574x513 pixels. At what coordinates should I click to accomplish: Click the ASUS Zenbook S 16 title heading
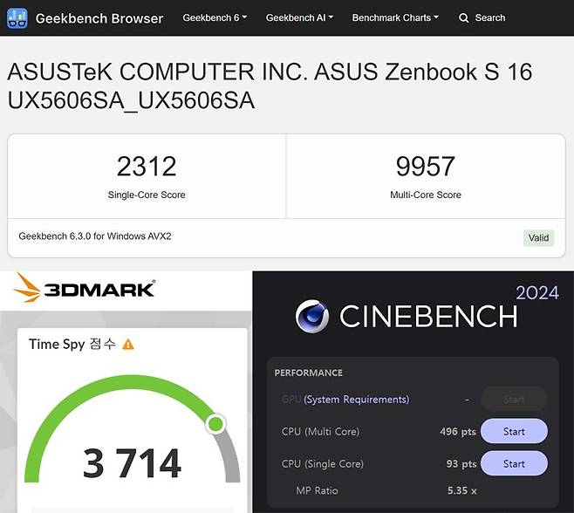coord(269,85)
